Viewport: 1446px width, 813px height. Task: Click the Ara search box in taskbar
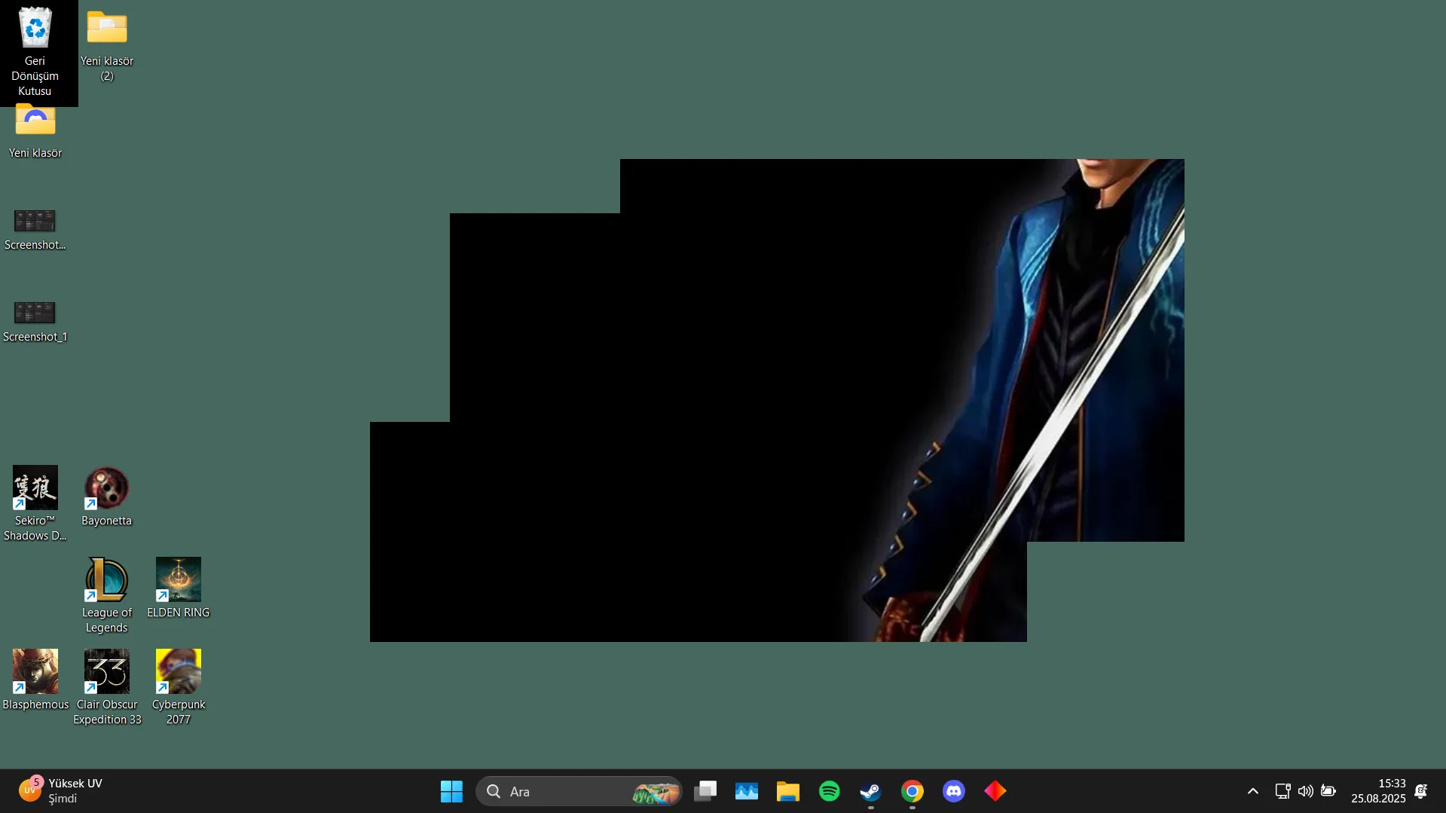579,791
